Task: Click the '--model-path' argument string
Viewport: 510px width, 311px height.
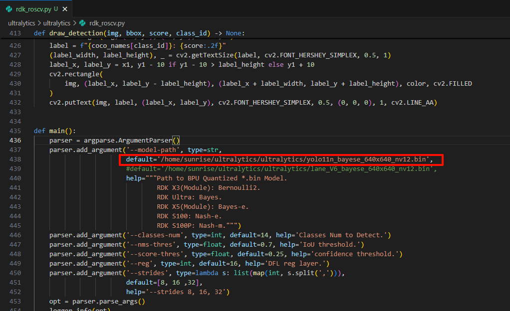Action: pyautogui.click(x=153, y=150)
